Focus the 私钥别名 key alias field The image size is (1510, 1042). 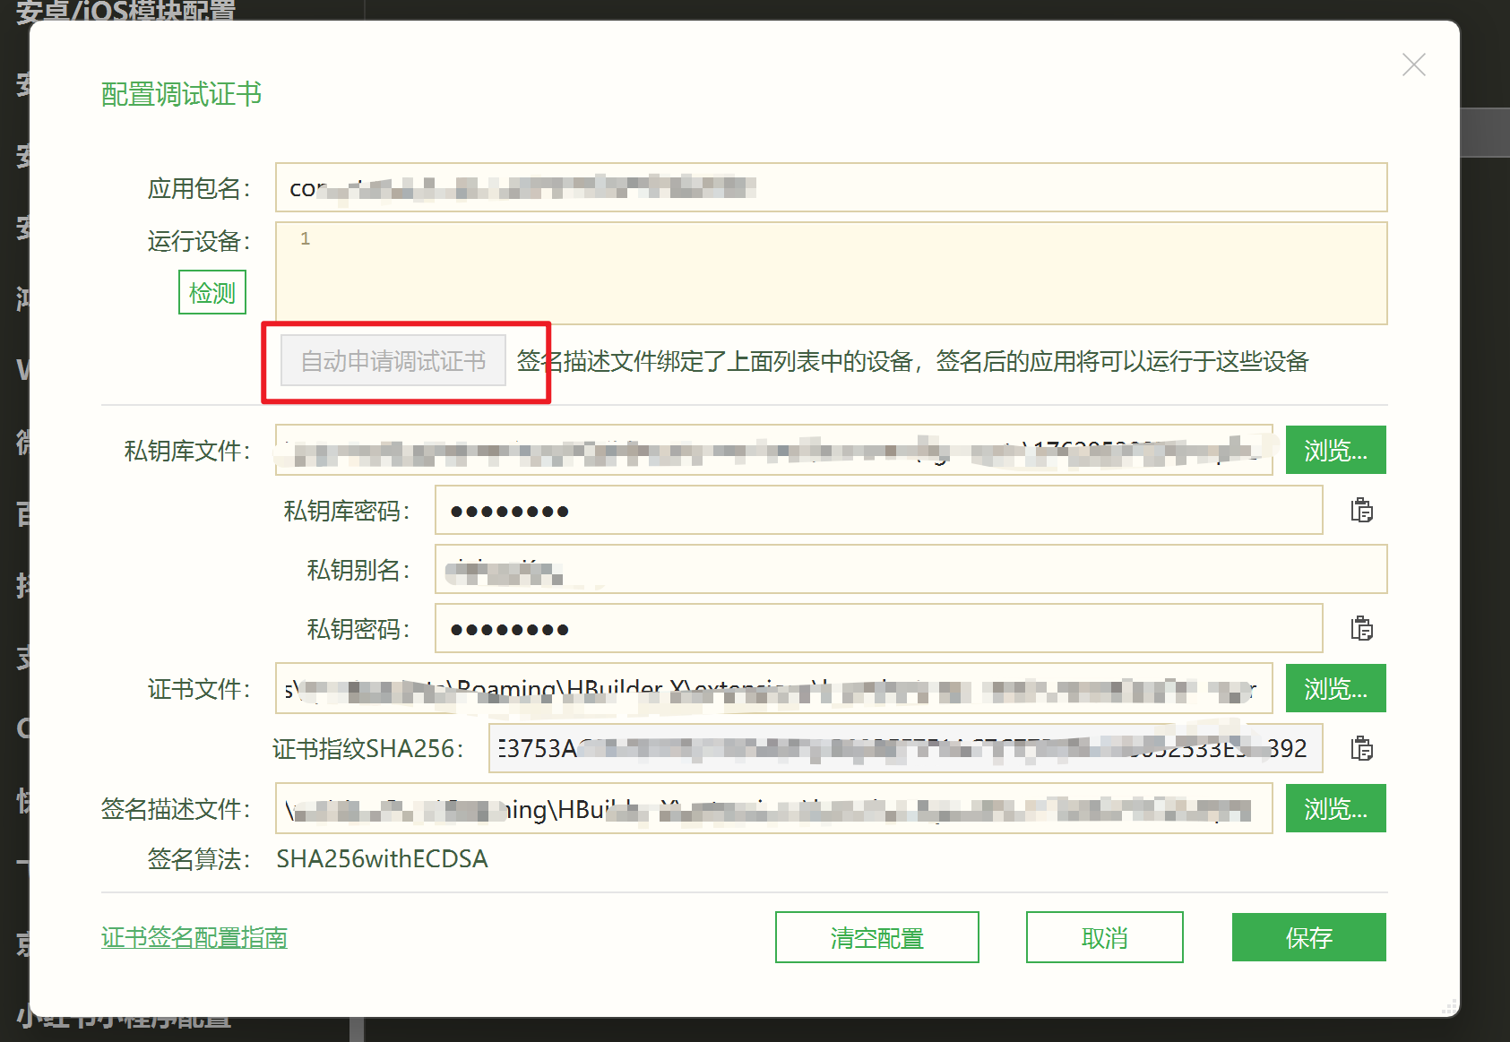point(910,569)
